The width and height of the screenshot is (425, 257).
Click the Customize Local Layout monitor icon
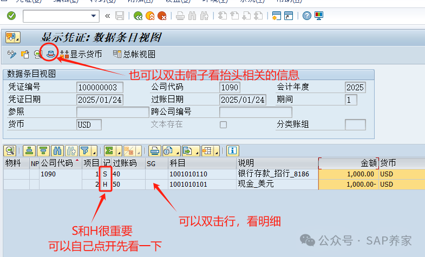[319, 16]
